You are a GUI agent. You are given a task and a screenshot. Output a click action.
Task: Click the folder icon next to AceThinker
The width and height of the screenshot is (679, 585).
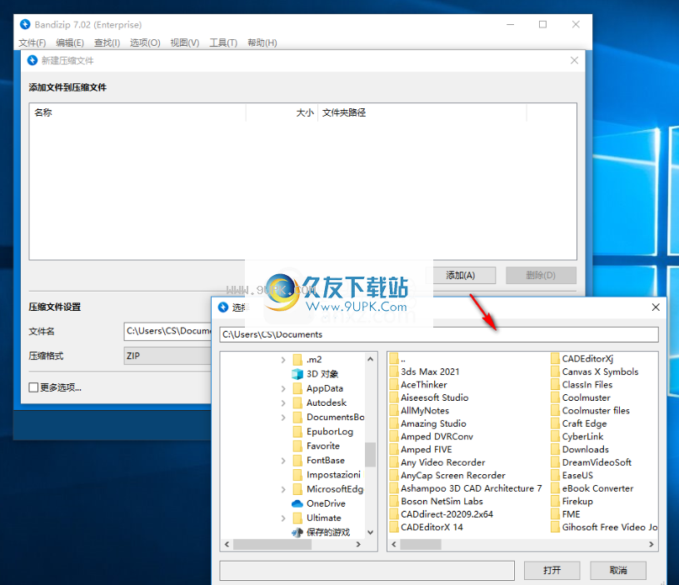[x=393, y=384]
